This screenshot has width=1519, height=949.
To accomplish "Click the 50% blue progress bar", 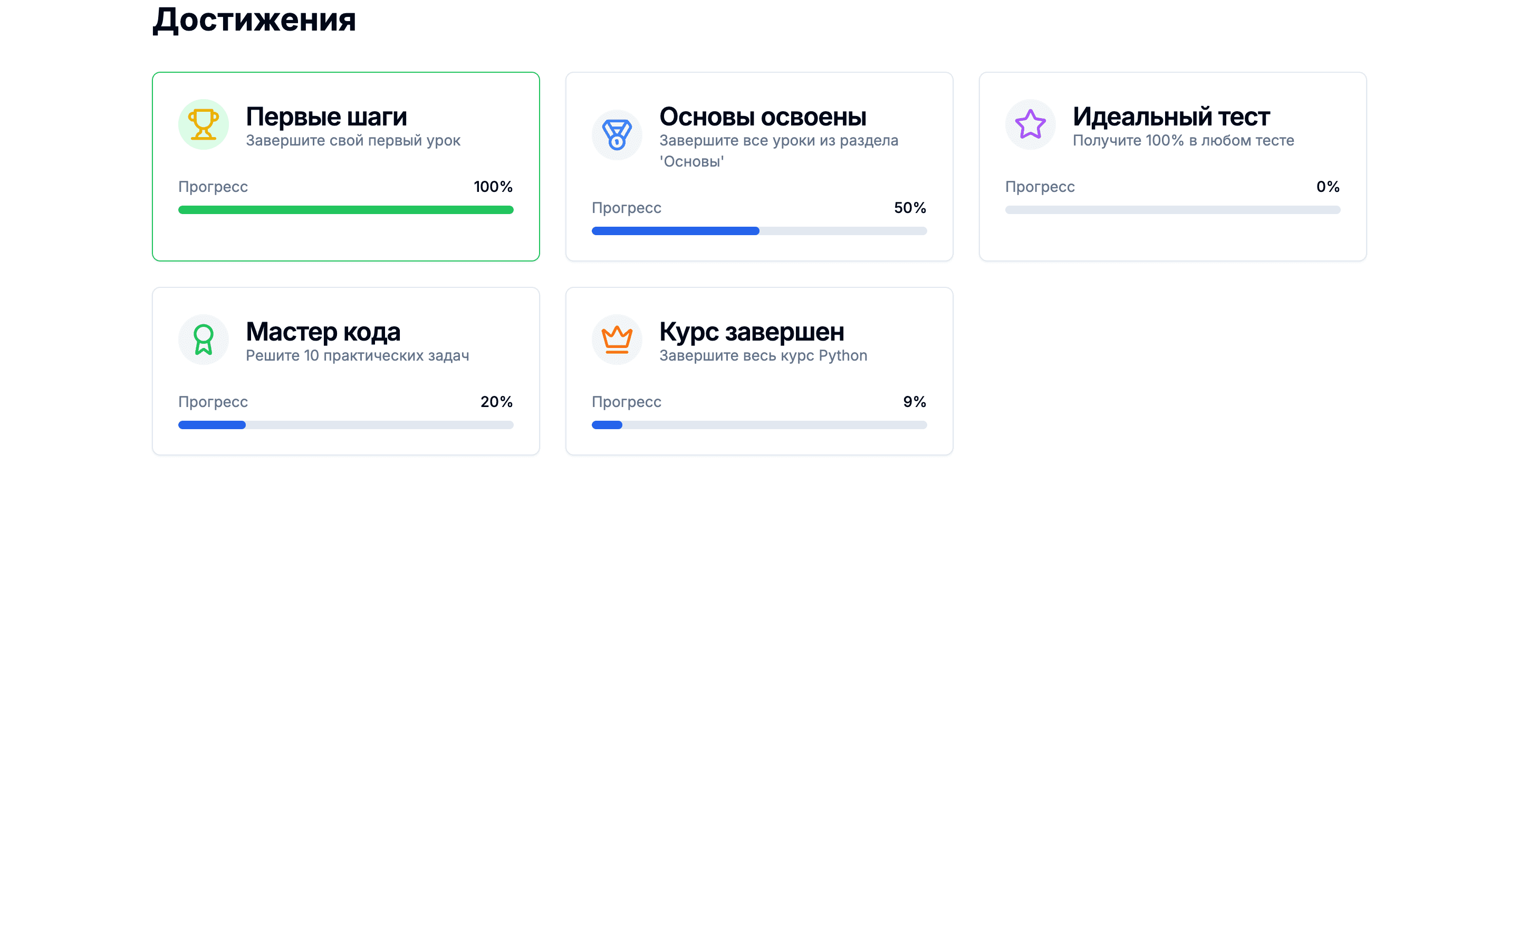I will coord(759,231).
